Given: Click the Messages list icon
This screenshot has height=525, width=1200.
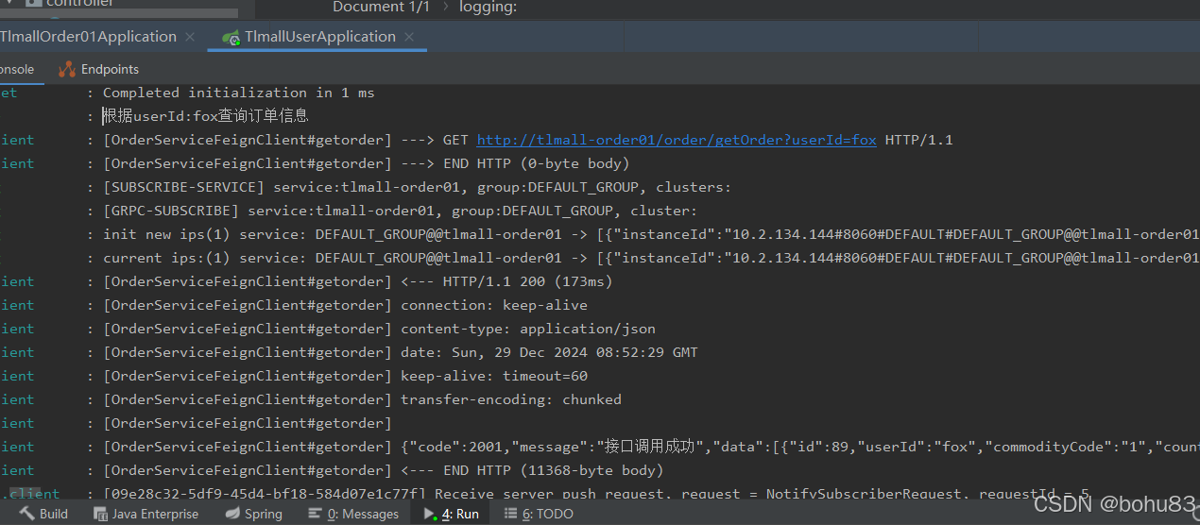Looking at the screenshot, I should pos(316,514).
